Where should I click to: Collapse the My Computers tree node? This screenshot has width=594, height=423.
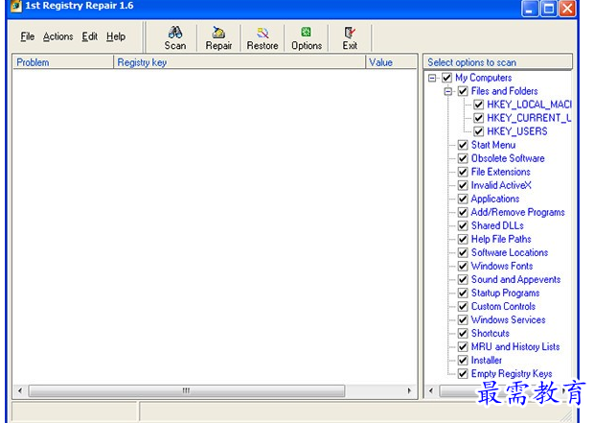[432, 78]
